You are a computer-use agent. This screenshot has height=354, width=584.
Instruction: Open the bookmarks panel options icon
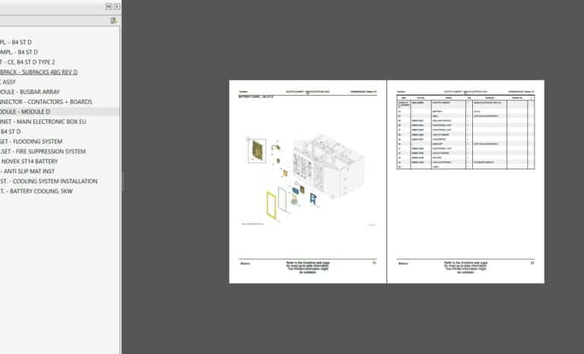click(113, 21)
